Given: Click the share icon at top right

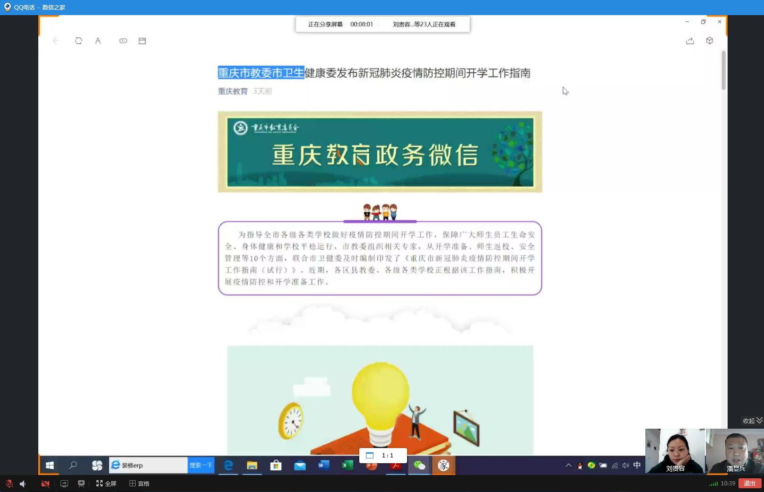Looking at the screenshot, I should pos(690,41).
